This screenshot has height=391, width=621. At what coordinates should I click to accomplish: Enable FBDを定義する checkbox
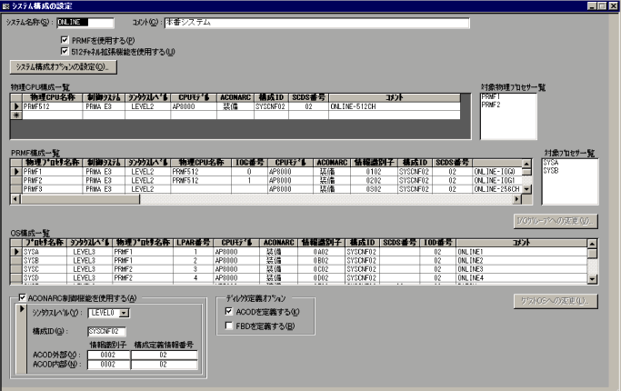[x=230, y=325]
